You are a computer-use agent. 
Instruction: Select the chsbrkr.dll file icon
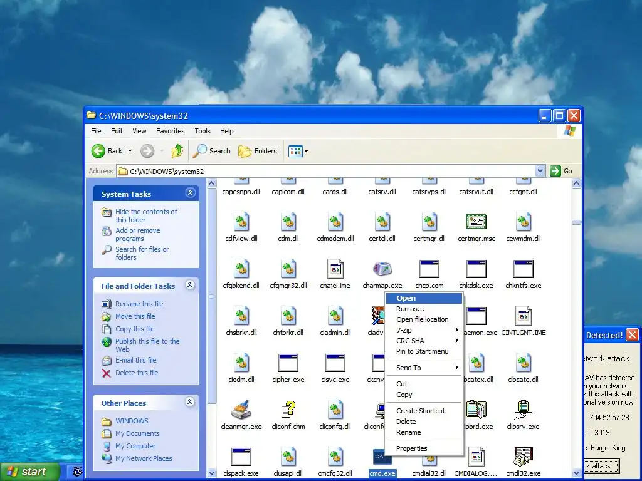241,316
